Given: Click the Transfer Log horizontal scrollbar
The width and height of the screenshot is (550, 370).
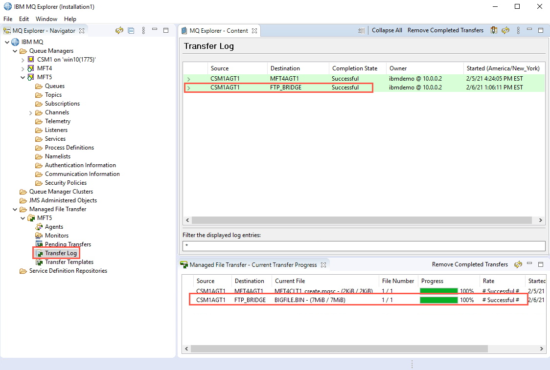Looking at the screenshot, I should pyautogui.click(x=362, y=220).
